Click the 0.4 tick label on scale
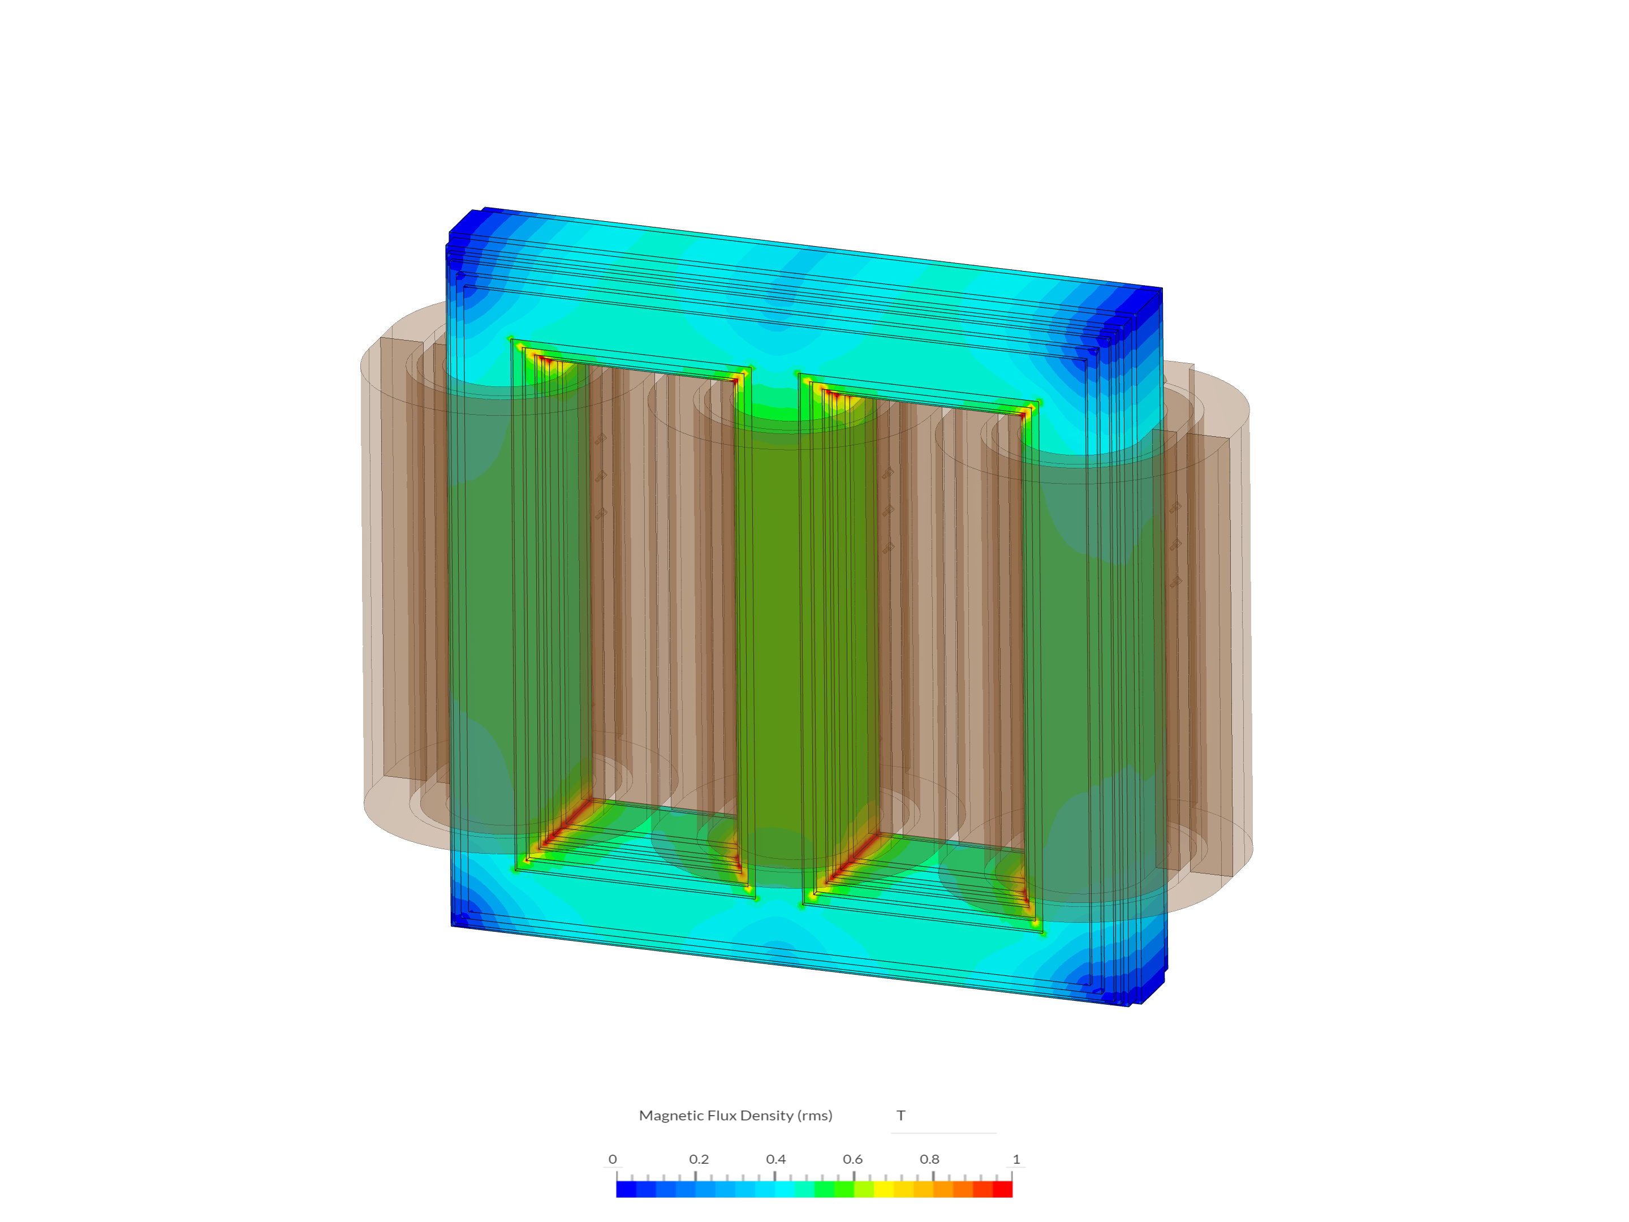The image size is (1629, 1222). [x=775, y=1159]
